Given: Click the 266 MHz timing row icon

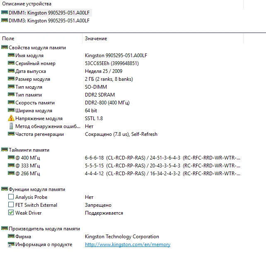Looking at the screenshot, I should (11, 173).
